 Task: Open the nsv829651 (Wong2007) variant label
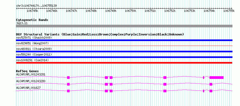coord(32,43)
